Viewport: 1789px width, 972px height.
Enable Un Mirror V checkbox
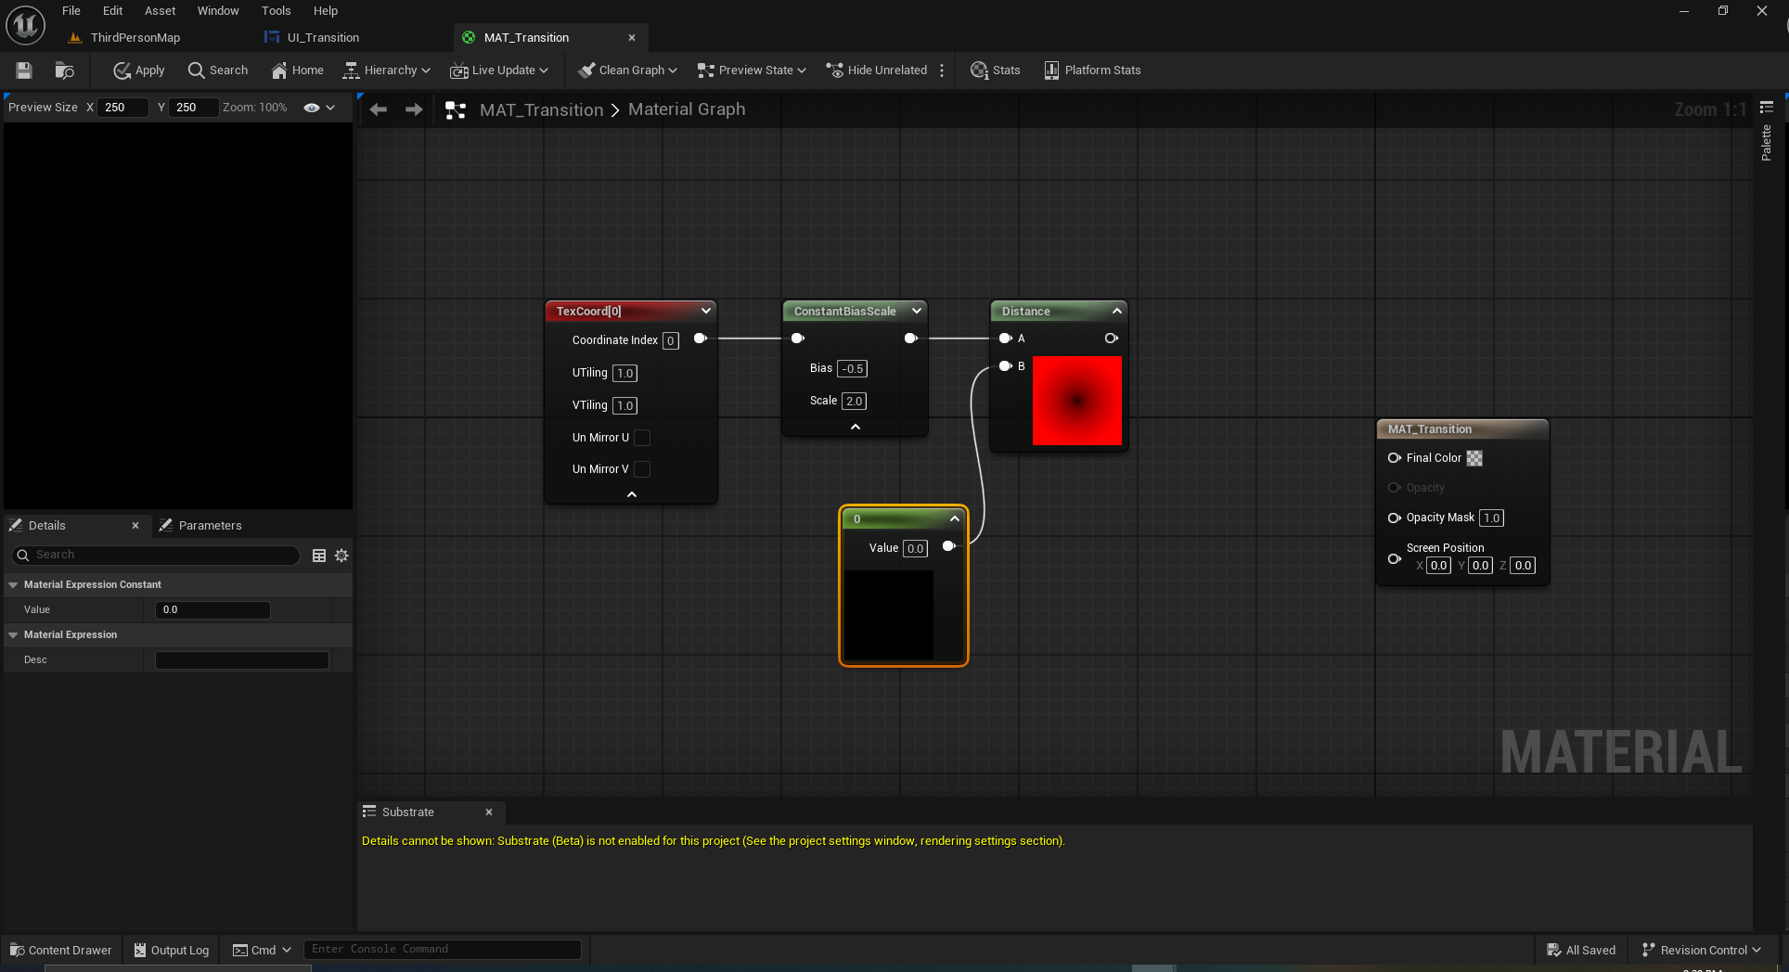(642, 469)
